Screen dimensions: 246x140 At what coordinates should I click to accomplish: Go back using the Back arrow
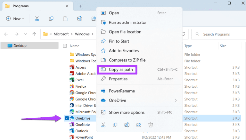[6, 34]
